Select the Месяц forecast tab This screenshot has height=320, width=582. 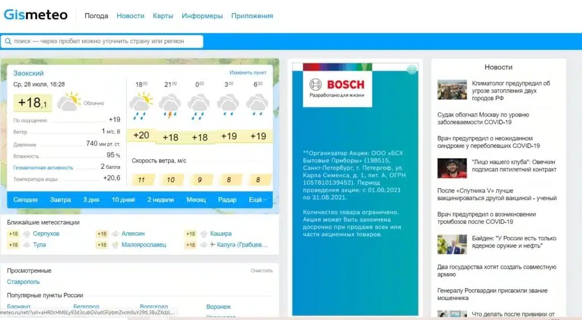[196, 200]
